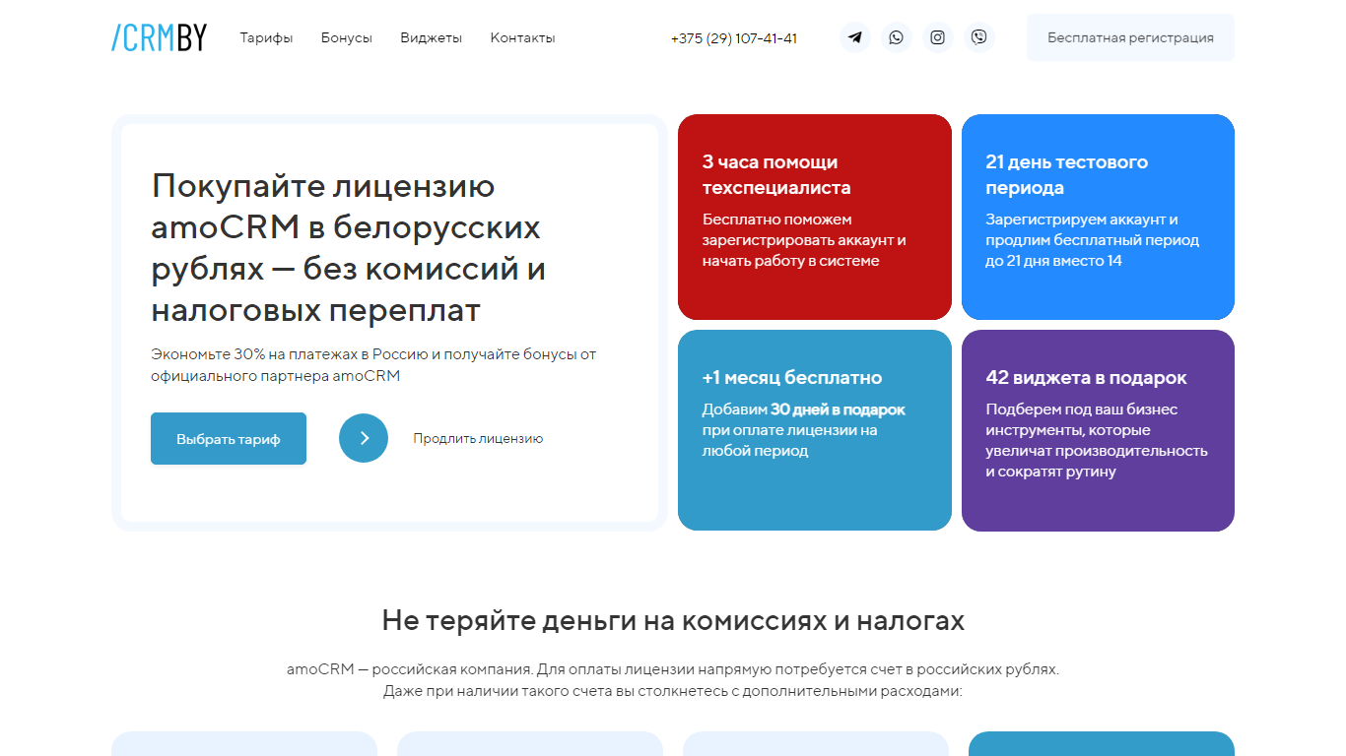Select the red 3 часа помощи техспециалиста card
Viewport: 1346px width, 756px height.
point(815,217)
